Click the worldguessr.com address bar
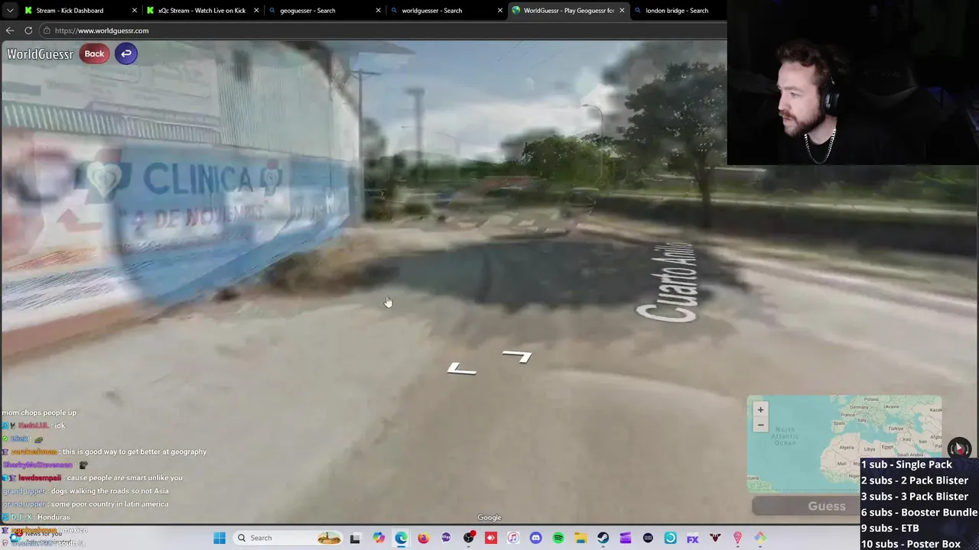Image resolution: width=979 pixels, height=550 pixels. [382, 31]
